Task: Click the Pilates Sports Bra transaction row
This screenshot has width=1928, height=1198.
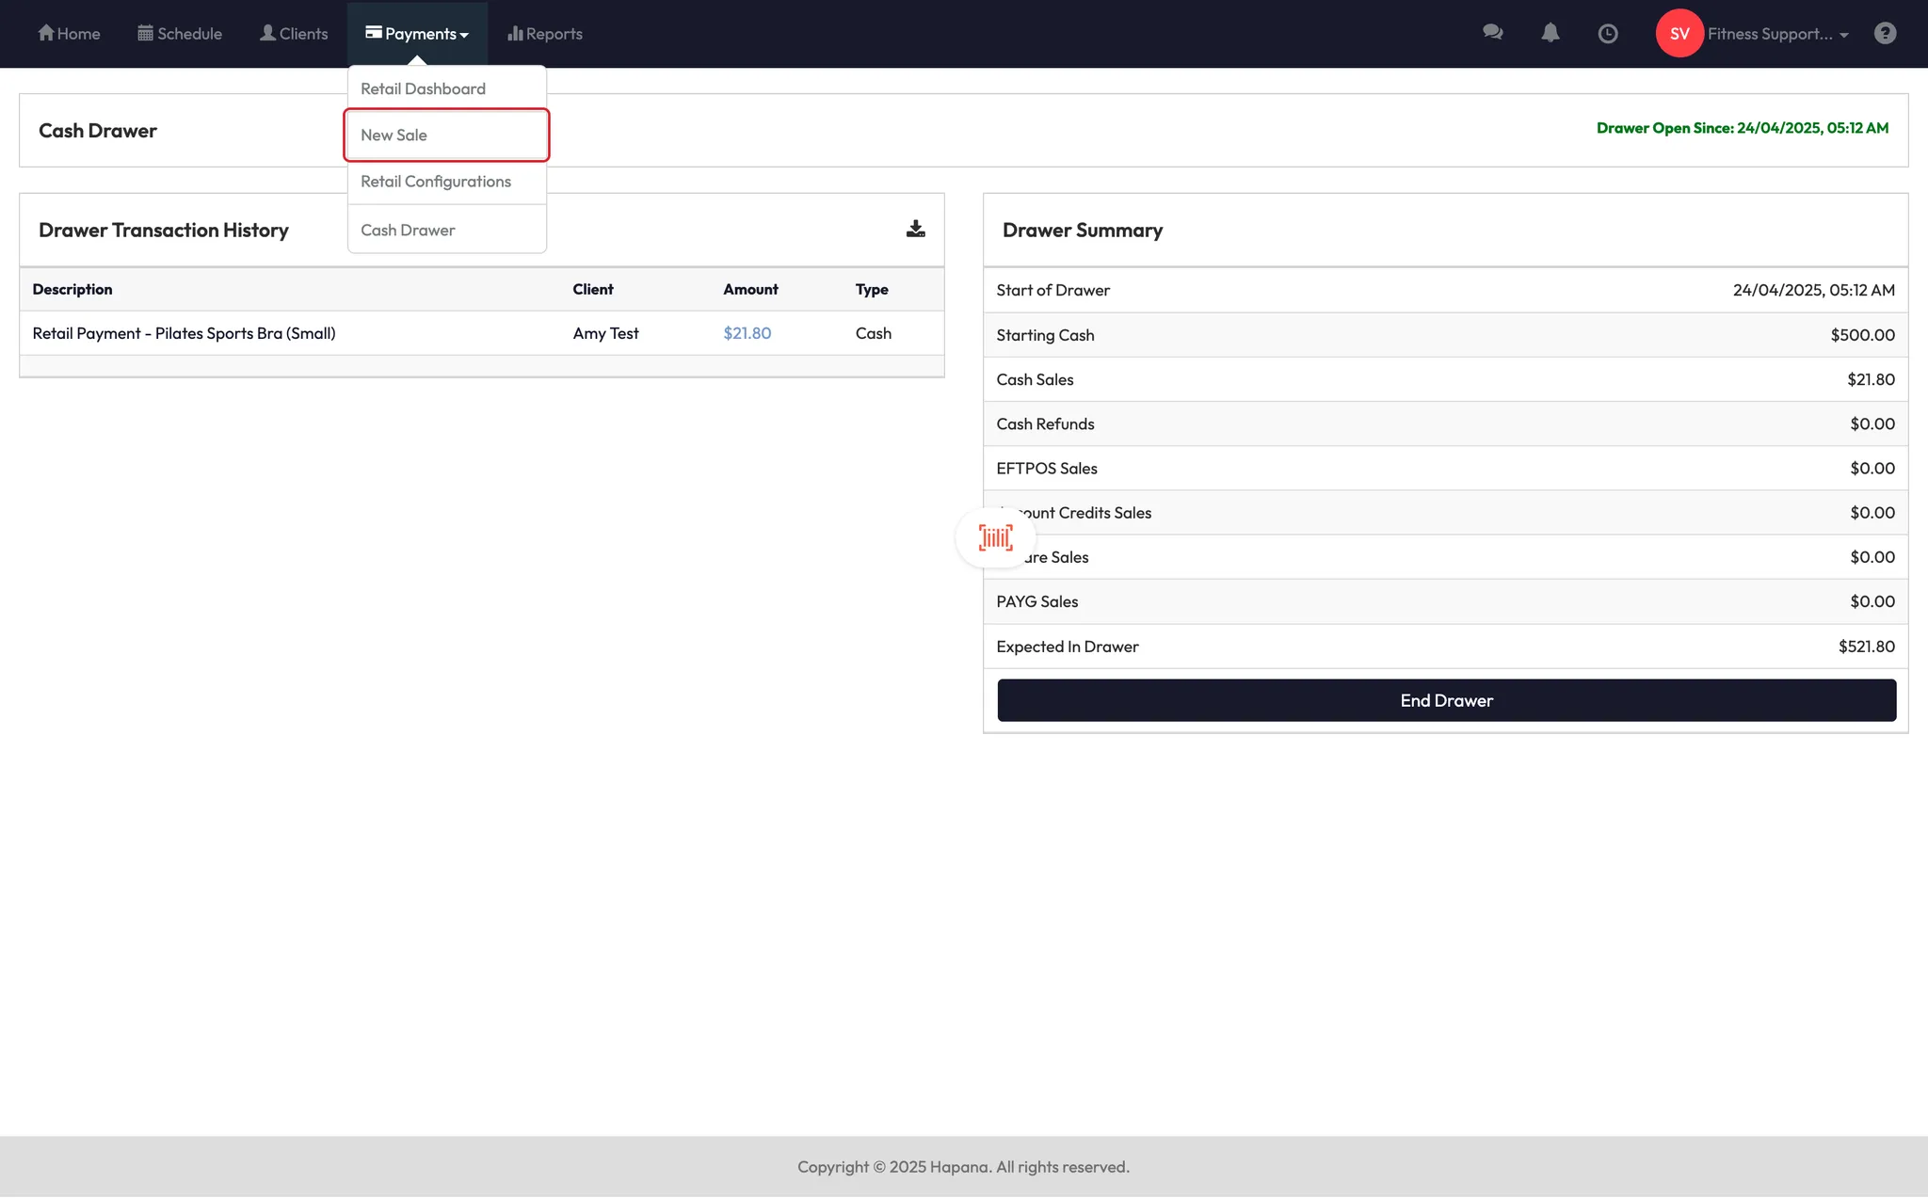Action: (184, 333)
